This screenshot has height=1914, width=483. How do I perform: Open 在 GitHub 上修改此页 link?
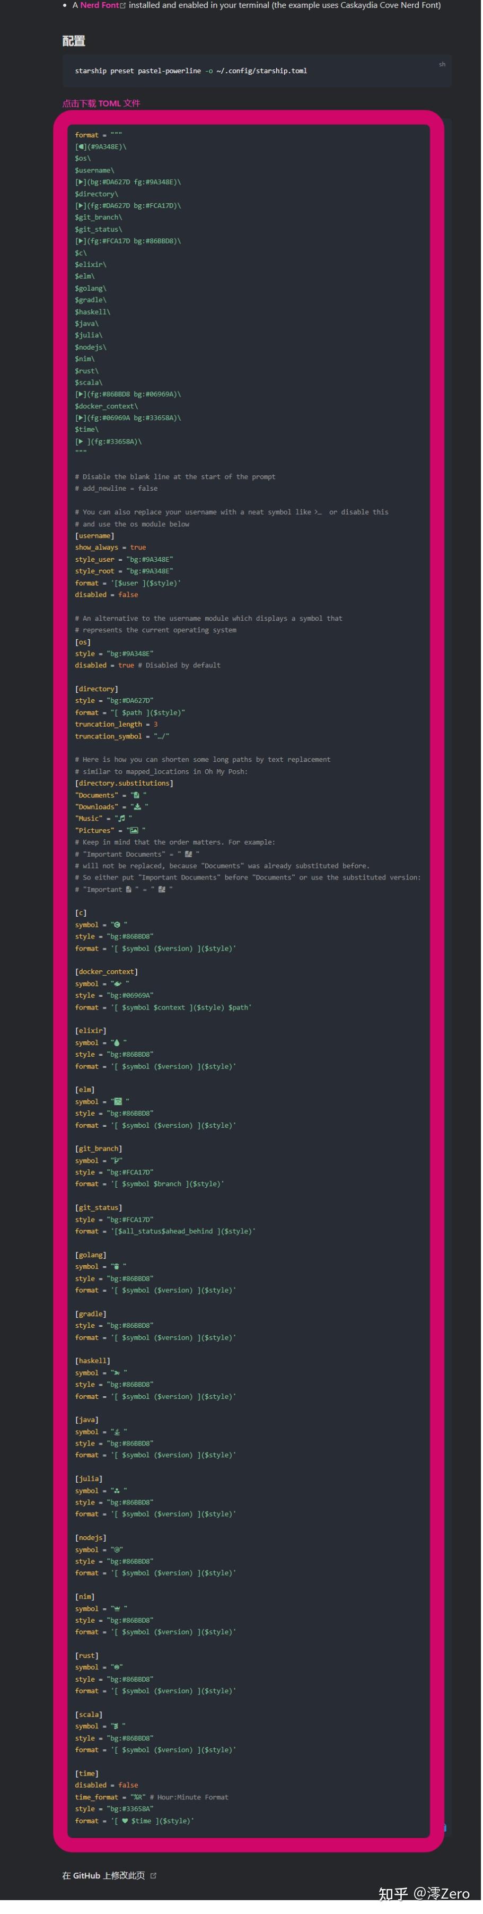(103, 1875)
